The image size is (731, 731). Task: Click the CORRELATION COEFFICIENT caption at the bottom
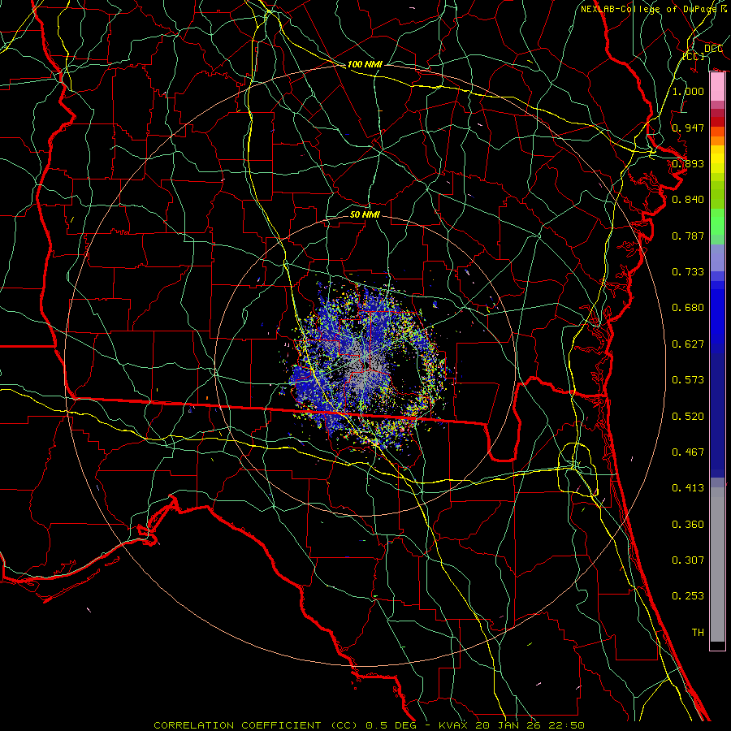pos(370,725)
